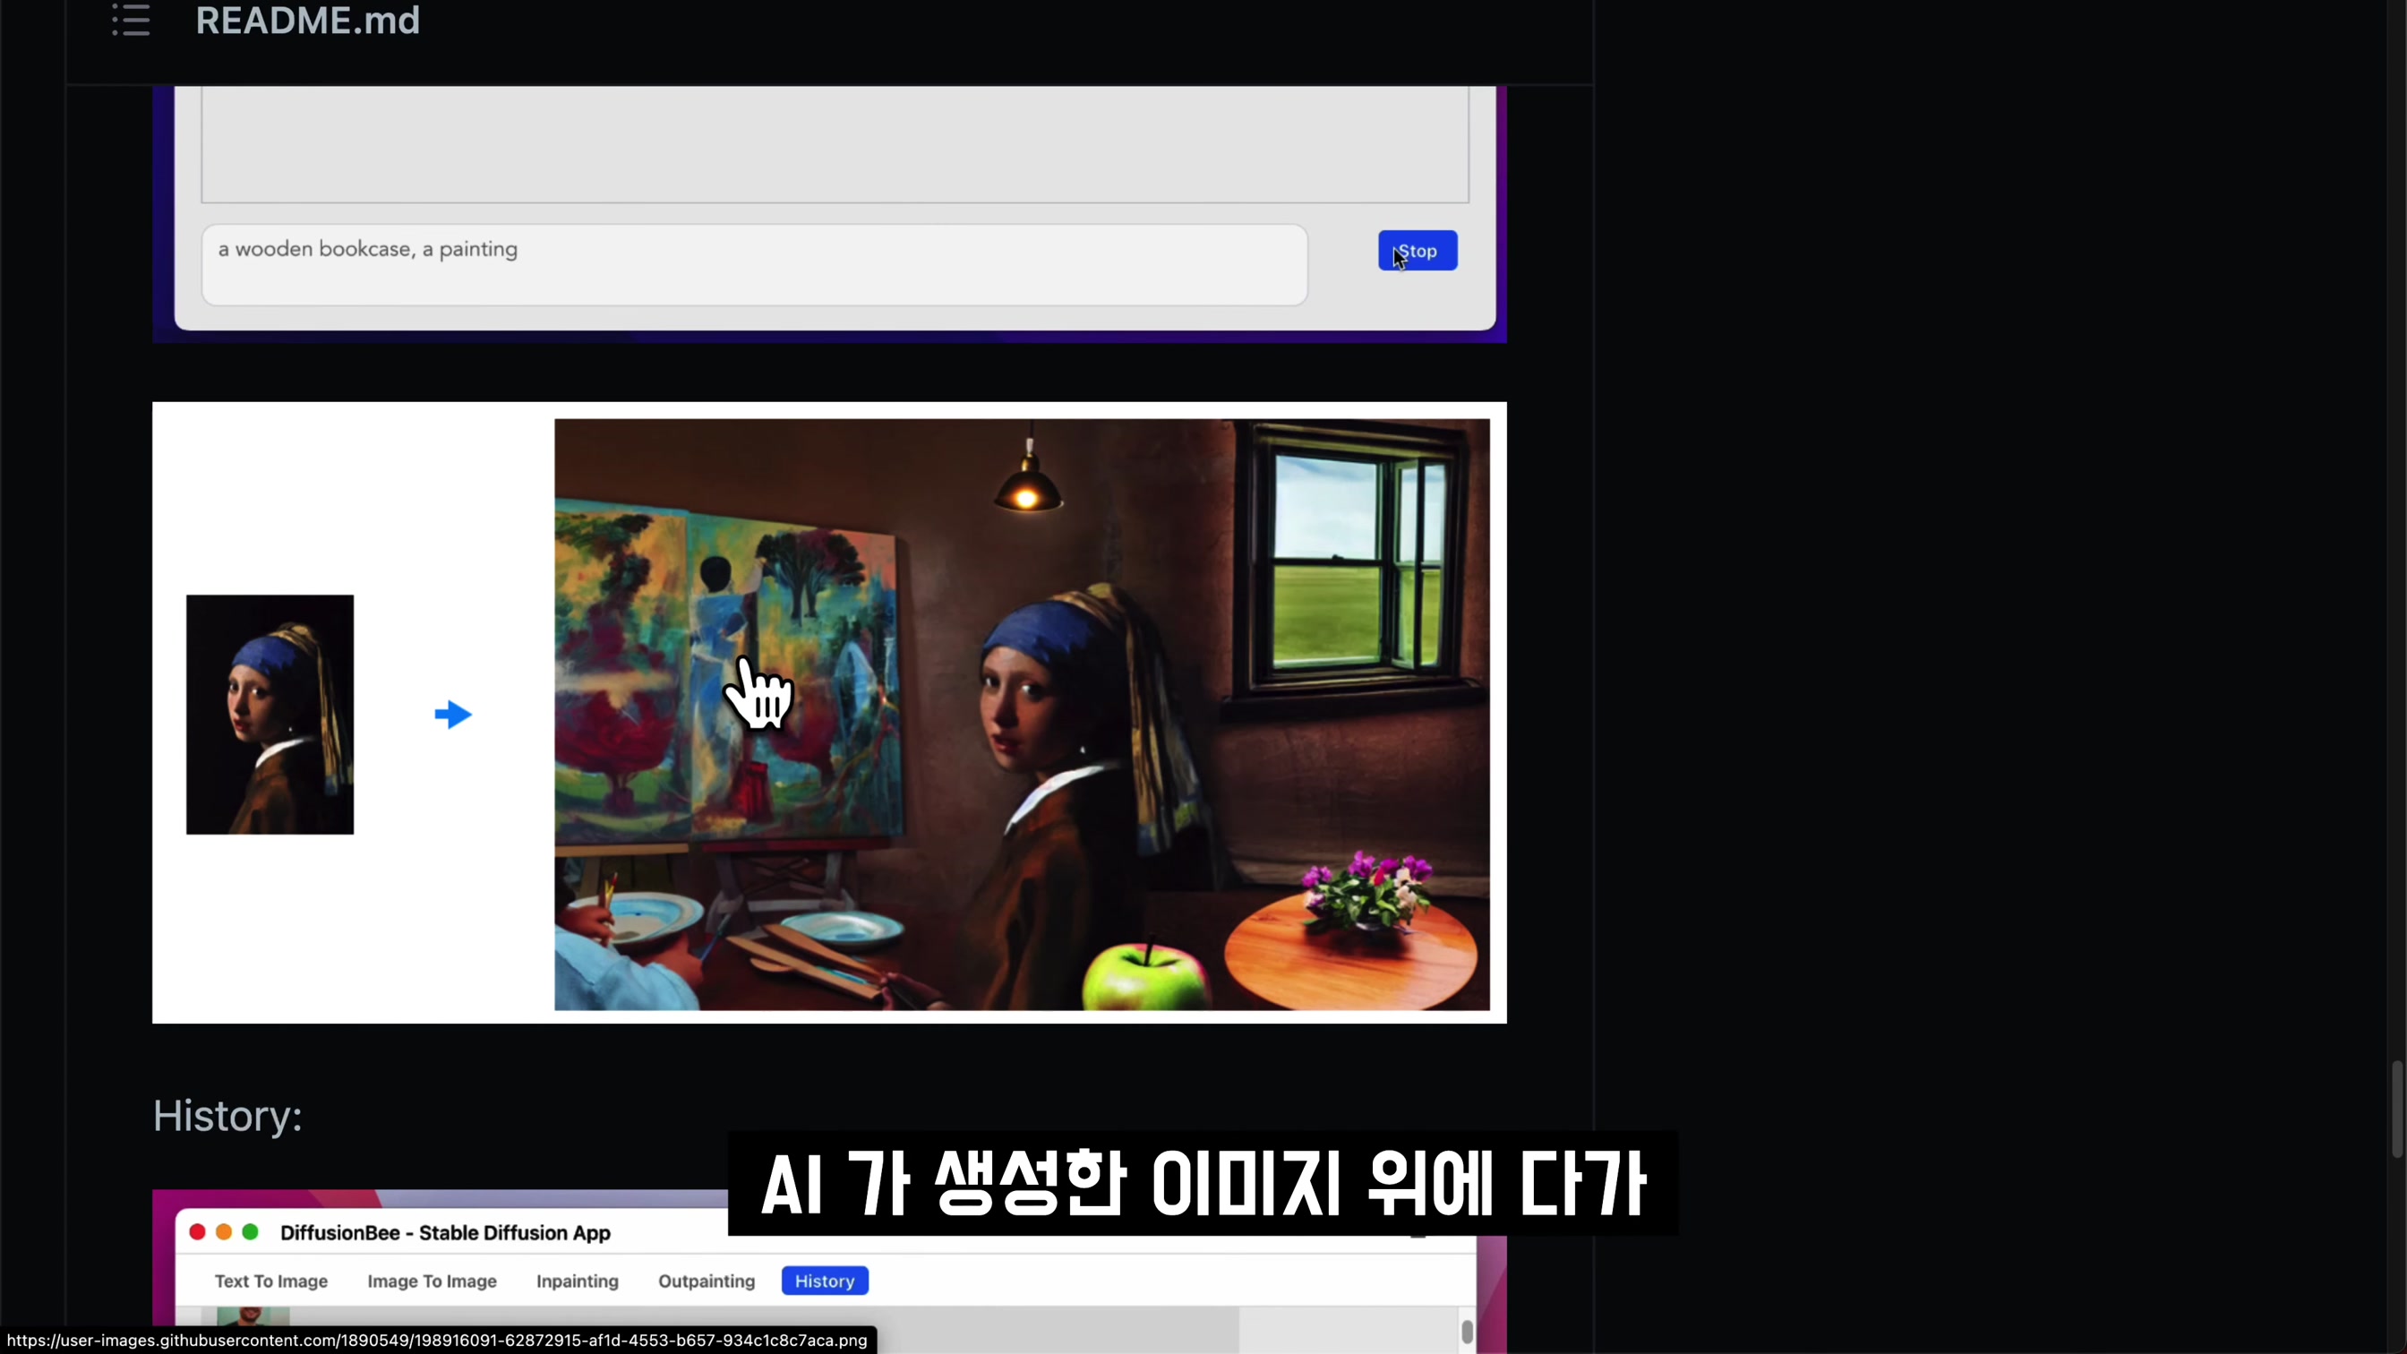Screen dimensions: 2407x1354
Task: Click the page vertical scrollbar thumb
Action: [x=2398, y=1110]
